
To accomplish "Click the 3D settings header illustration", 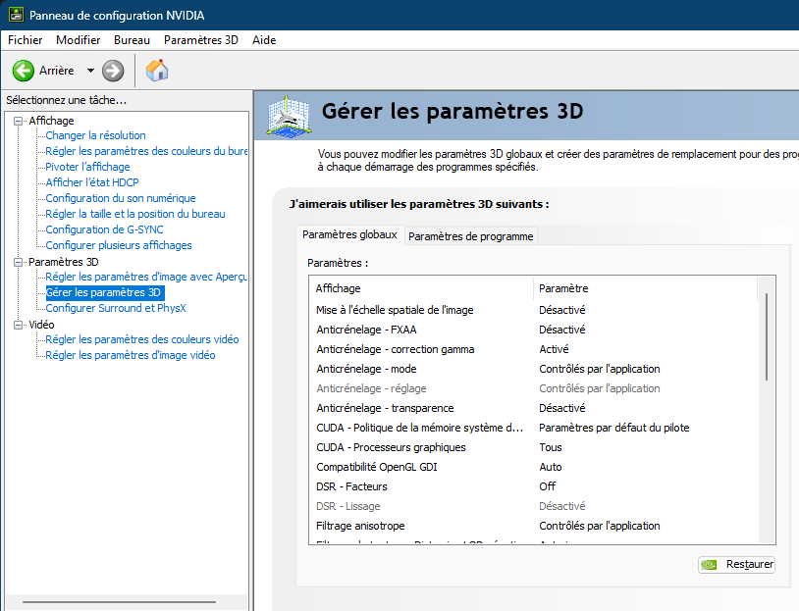I will [289, 116].
